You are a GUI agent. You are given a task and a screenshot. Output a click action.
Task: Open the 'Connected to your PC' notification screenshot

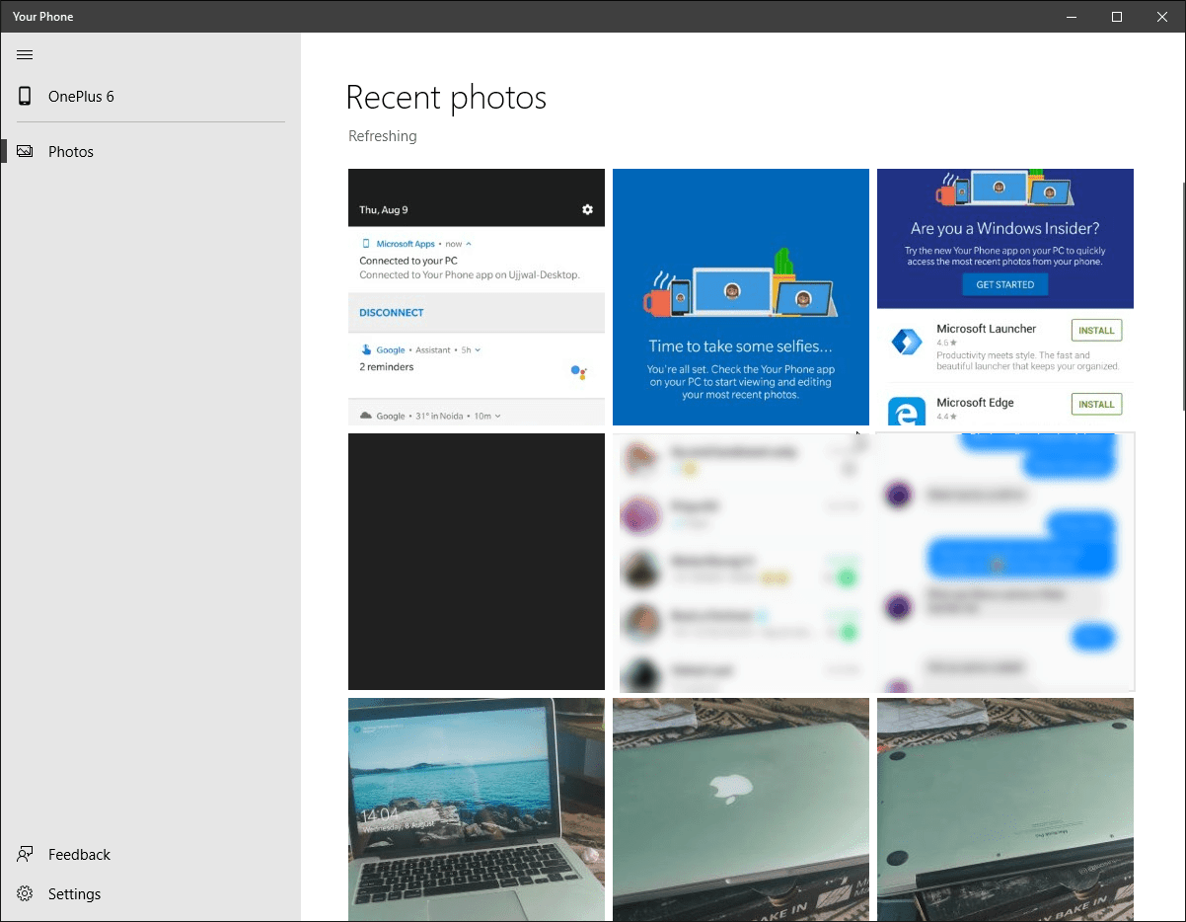point(477,297)
